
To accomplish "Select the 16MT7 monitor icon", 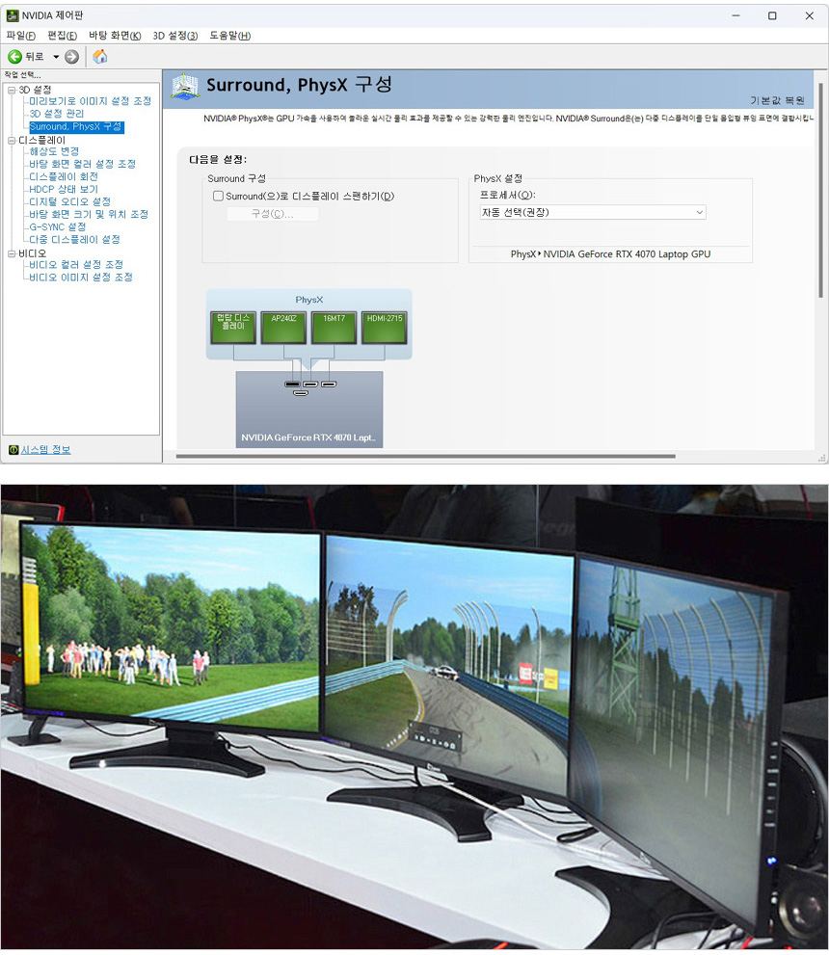I will coord(334,328).
